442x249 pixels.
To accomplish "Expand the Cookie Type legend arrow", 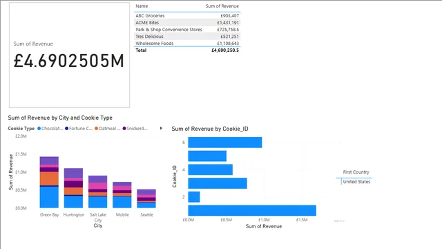I will tap(161, 128).
